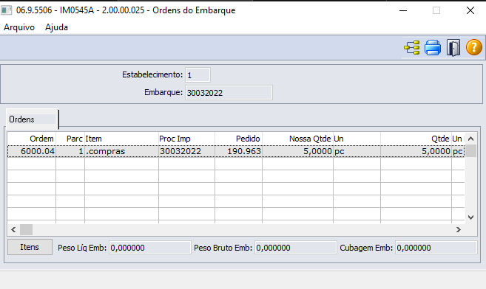Image resolution: width=486 pixels, height=289 pixels.
Task: Click the application icon in title bar
Action: tap(6, 10)
